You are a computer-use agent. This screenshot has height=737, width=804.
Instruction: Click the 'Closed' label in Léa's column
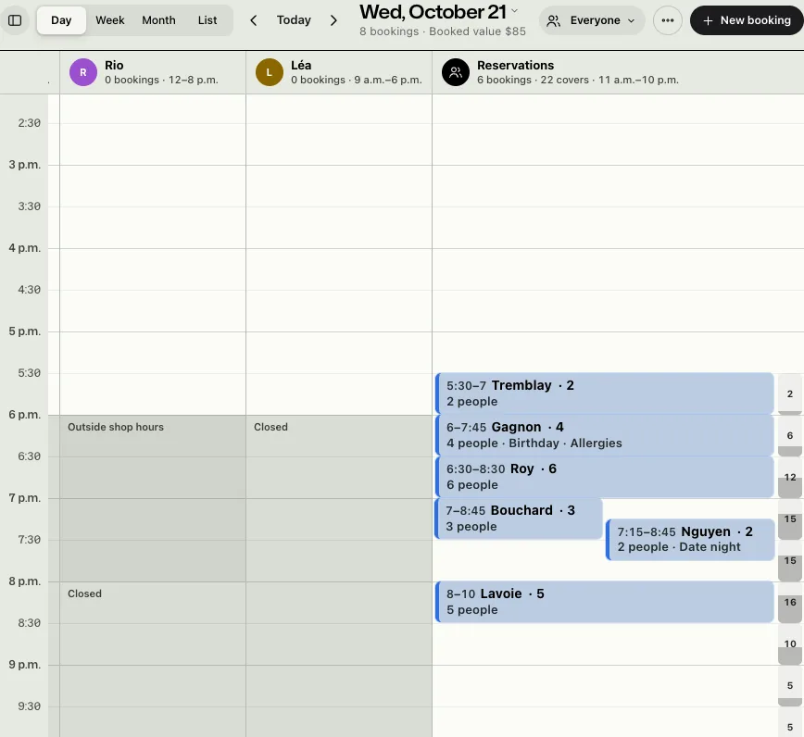click(270, 427)
